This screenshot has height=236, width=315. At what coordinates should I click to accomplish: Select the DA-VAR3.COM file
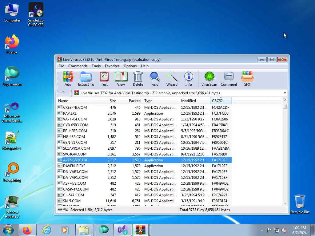click(144, 171)
